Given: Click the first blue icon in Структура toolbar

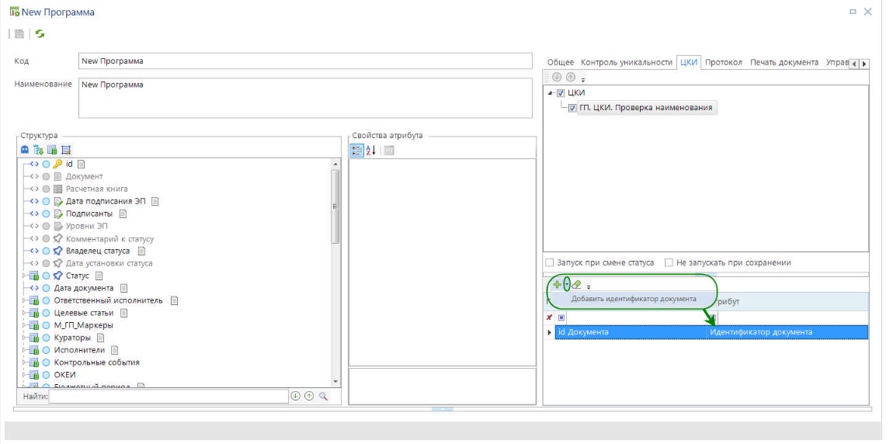Looking at the screenshot, I should coord(25,150).
